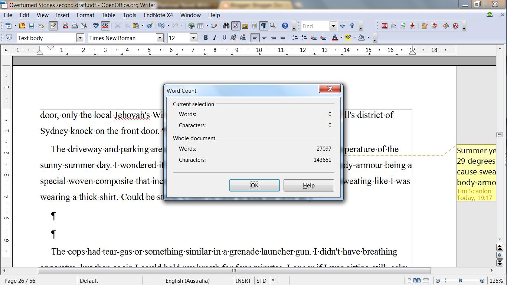The height and width of the screenshot is (285, 507).
Task: Click the Save document icon
Action: 32,26
